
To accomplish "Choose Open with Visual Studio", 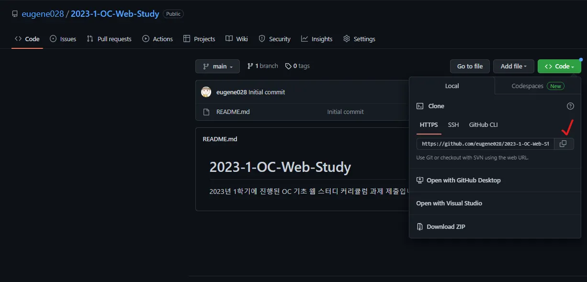I will (495, 203).
